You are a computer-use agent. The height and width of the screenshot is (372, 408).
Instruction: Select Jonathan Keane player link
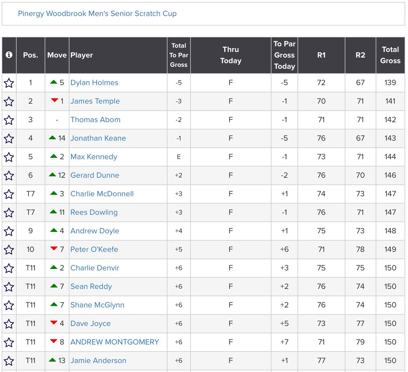(x=98, y=138)
